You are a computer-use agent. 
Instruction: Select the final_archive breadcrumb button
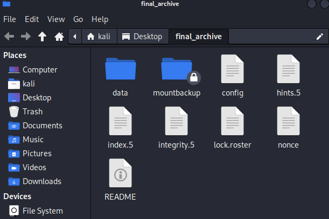pyautogui.click(x=199, y=36)
